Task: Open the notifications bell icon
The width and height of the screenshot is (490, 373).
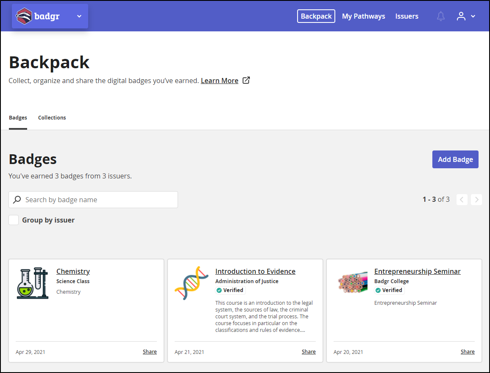Action: coord(441,16)
